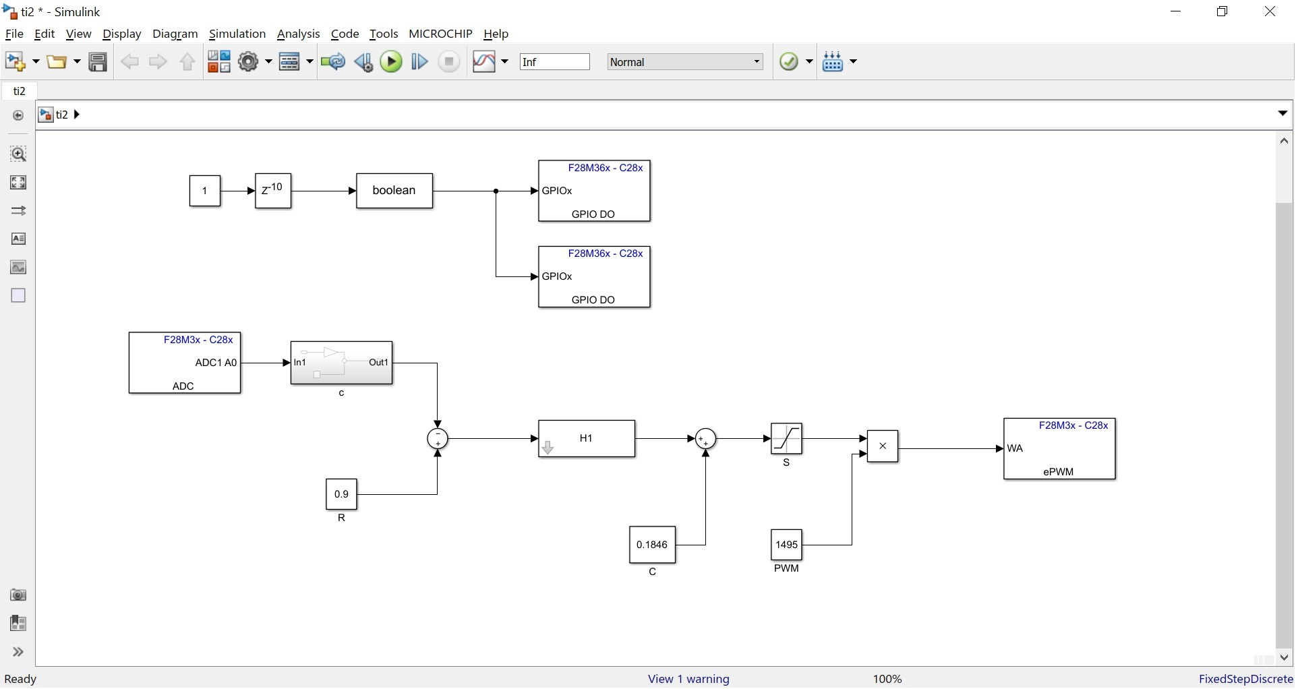Select the boolean conversion block

click(x=394, y=191)
